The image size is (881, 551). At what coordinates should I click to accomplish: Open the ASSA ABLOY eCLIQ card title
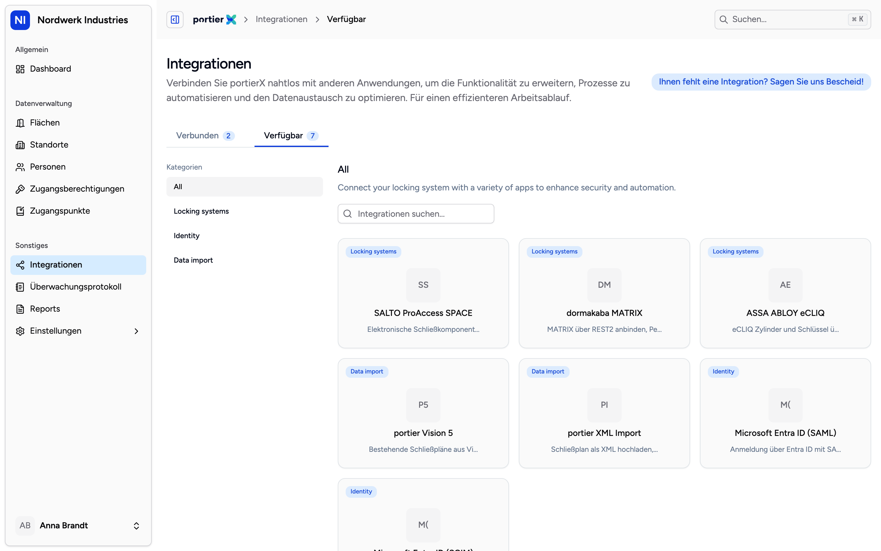(x=785, y=313)
